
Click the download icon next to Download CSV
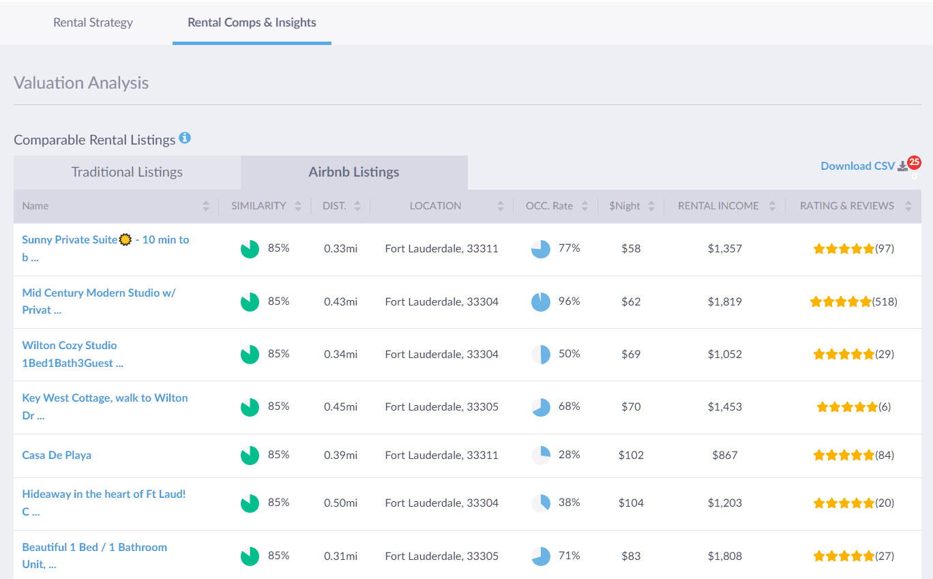point(903,165)
